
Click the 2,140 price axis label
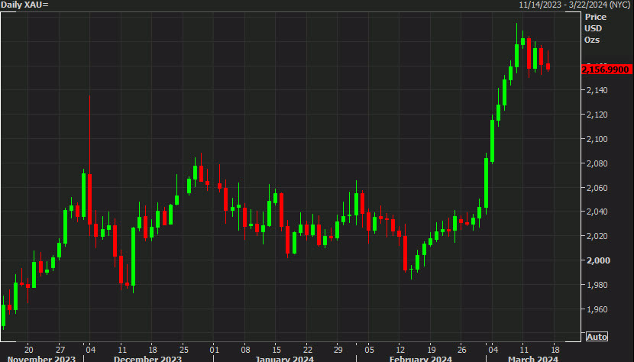coord(597,90)
